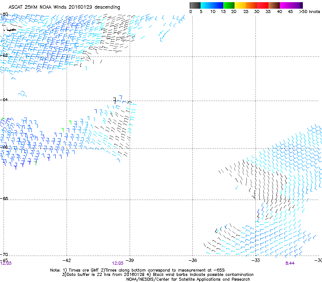Click the gray 0-5 knots color swatch
322x282 pixels.
point(195,5)
